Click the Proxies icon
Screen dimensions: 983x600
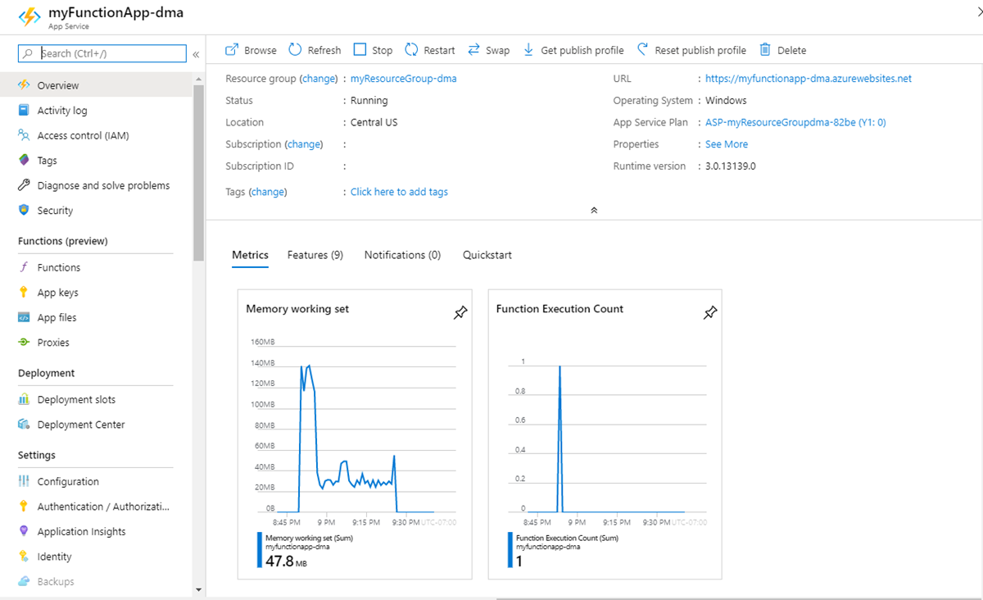[24, 343]
